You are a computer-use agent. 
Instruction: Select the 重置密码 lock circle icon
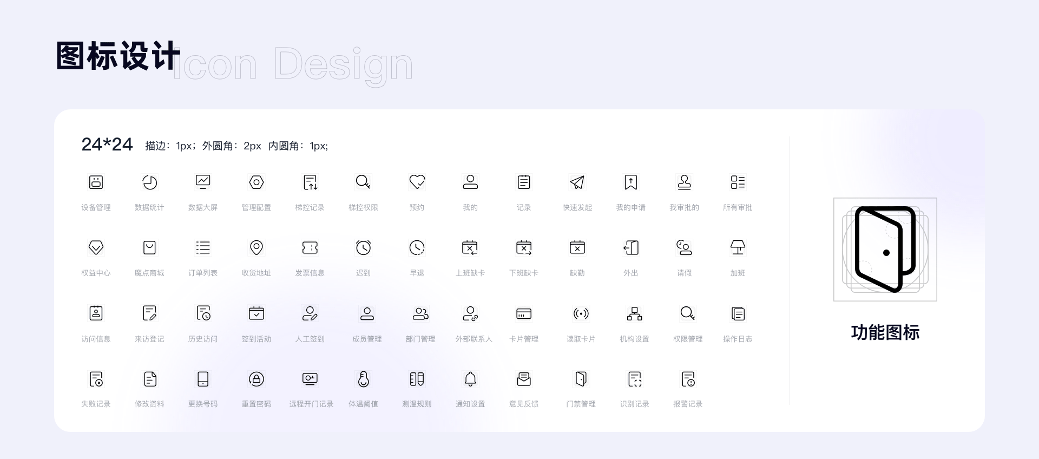257,379
